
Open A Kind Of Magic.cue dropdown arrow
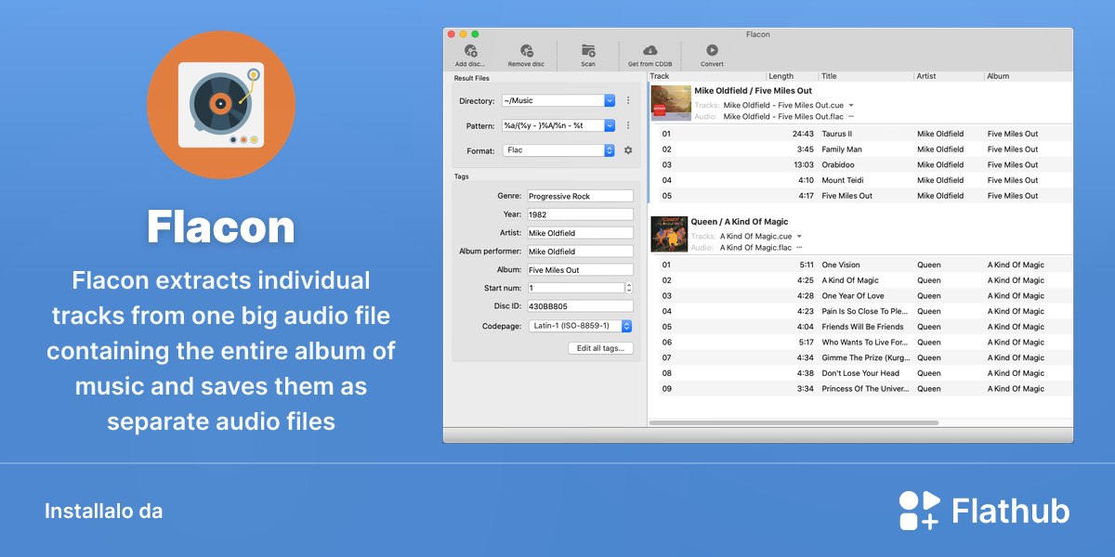click(x=799, y=237)
